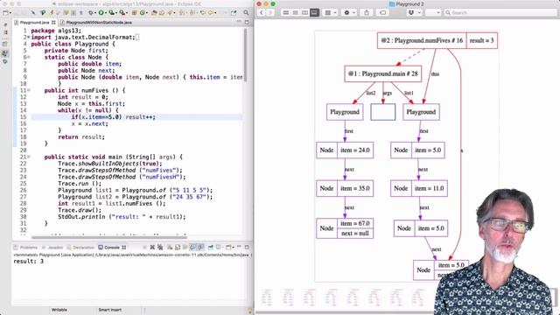Click the Search magnifier icon in Eclipse toolbar
The image size is (560, 315).
coord(246,12)
